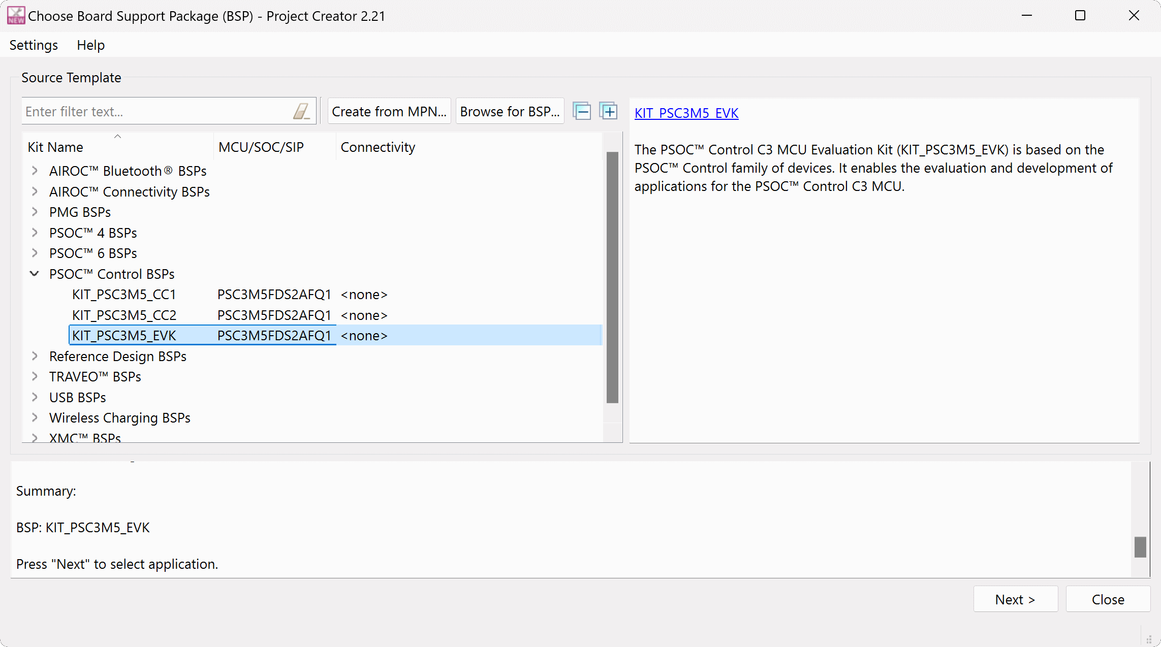Expand the PMG BSPs group
This screenshot has width=1161, height=647.
(x=35, y=212)
